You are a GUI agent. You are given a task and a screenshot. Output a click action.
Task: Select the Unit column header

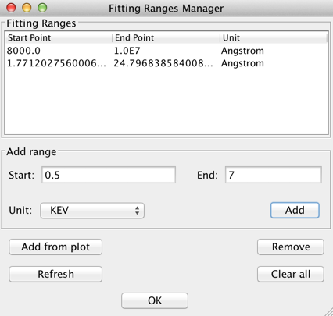(274, 37)
